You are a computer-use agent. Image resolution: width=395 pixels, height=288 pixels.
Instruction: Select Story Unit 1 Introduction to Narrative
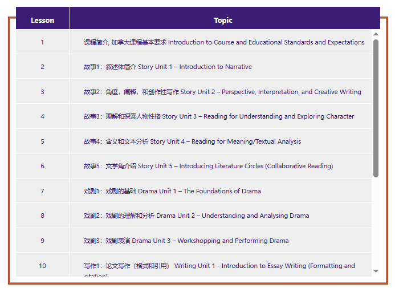(168, 67)
